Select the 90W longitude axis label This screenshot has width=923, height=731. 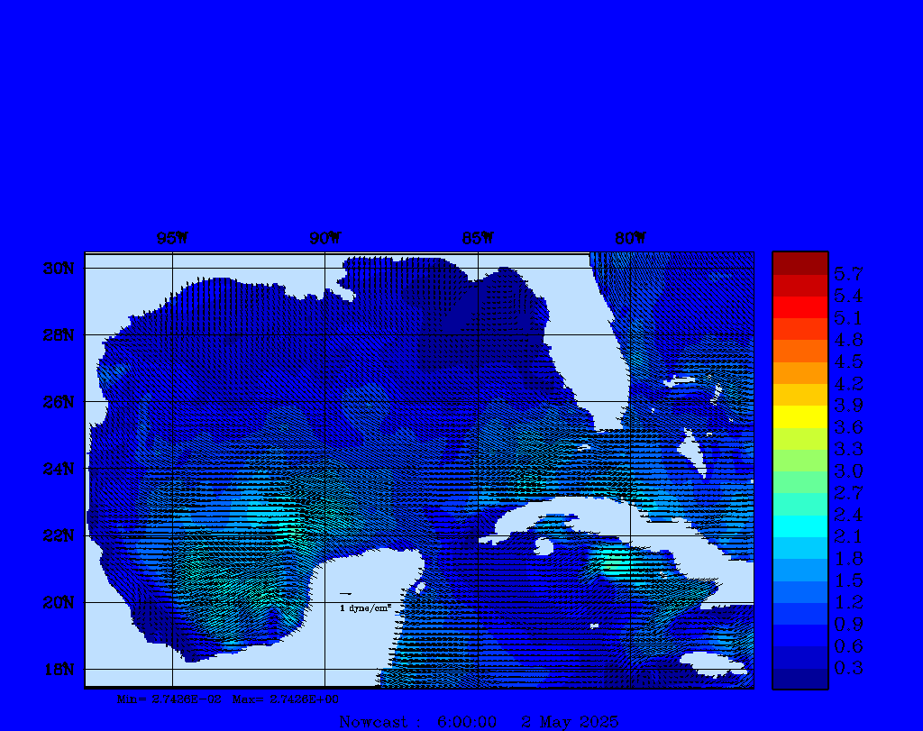click(324, 238)
